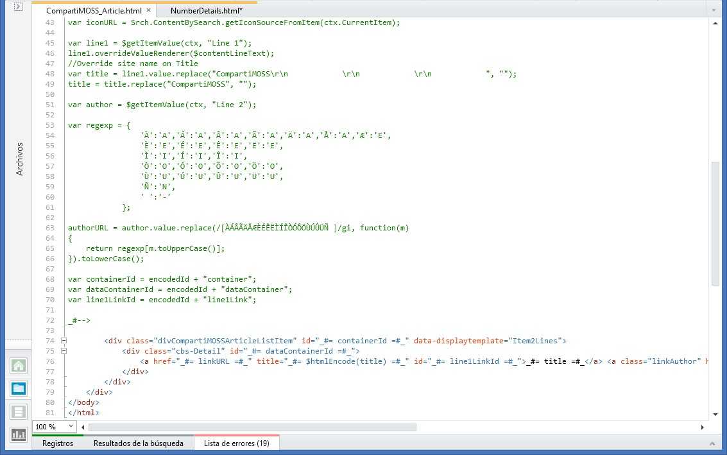Click horizontal scrollbar right arrow
727x455 pixels.
tap(703, 427)
